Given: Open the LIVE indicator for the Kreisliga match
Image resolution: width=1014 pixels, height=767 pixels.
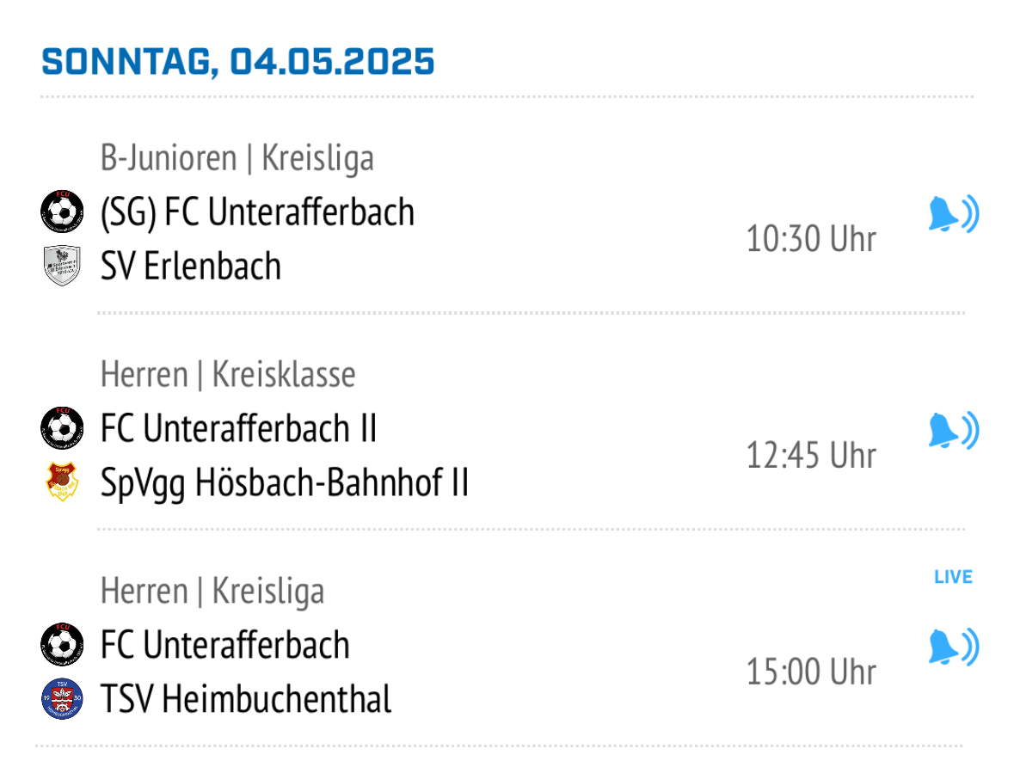Looking at the screenshot, I should (953, 577).
